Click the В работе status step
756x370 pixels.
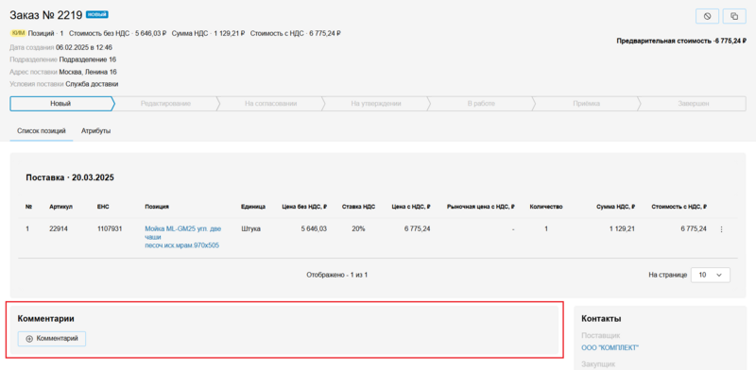tap(481, 104)
